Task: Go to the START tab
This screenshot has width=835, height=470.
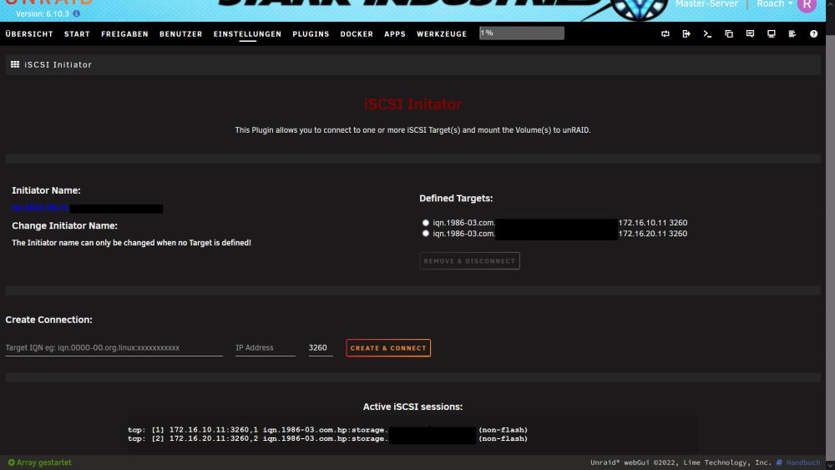Action: 77,33
